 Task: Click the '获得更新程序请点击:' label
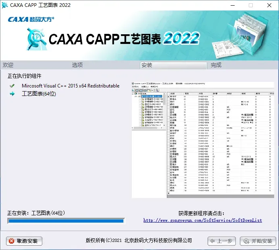201,213
